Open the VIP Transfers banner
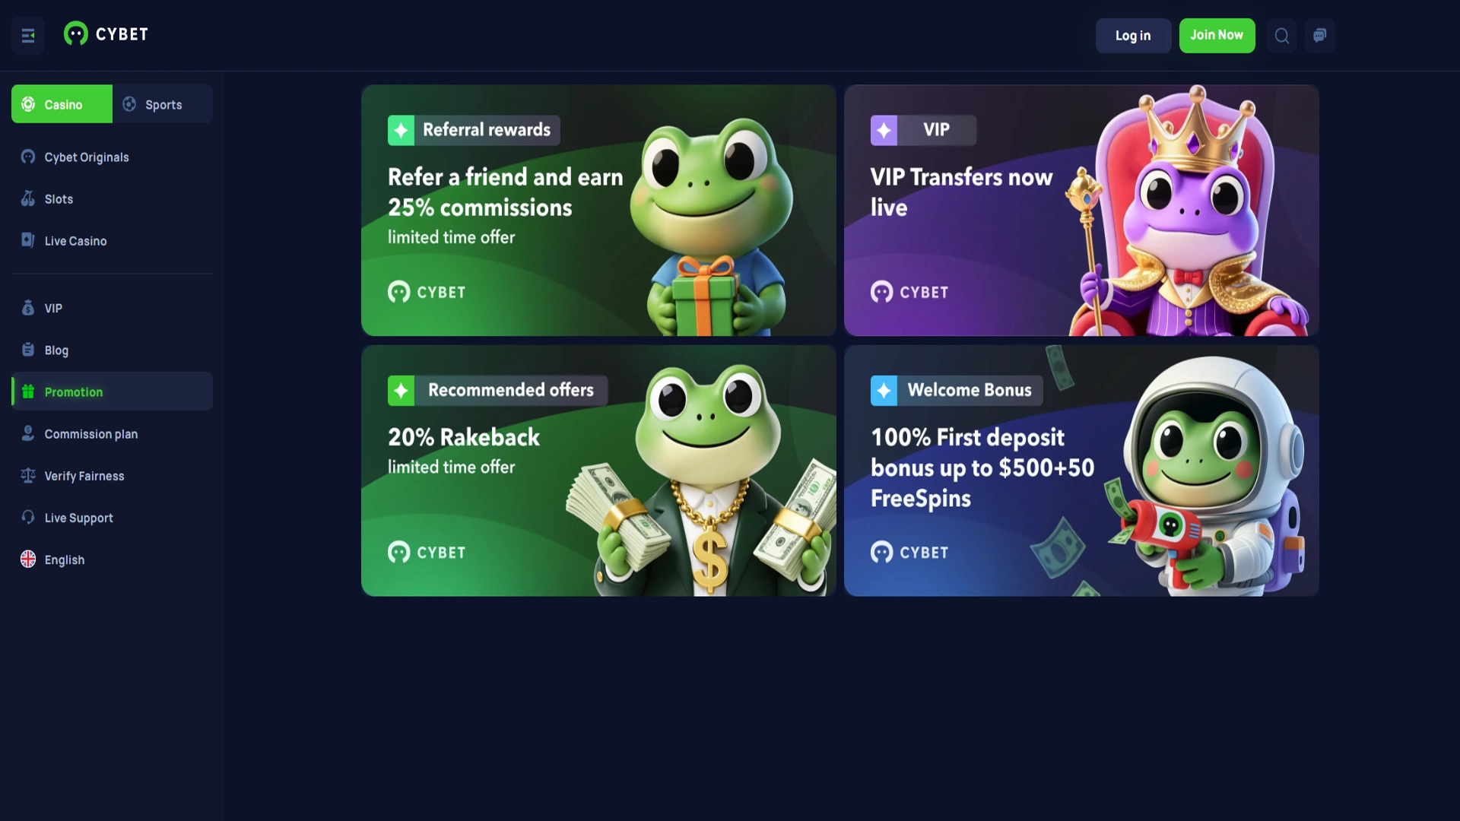1460x821 pixels. coord(1081,211)
